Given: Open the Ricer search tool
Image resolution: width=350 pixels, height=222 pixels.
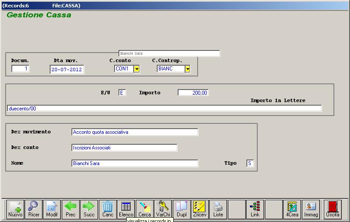Looking at the screenshot, I should click(34, 209).
